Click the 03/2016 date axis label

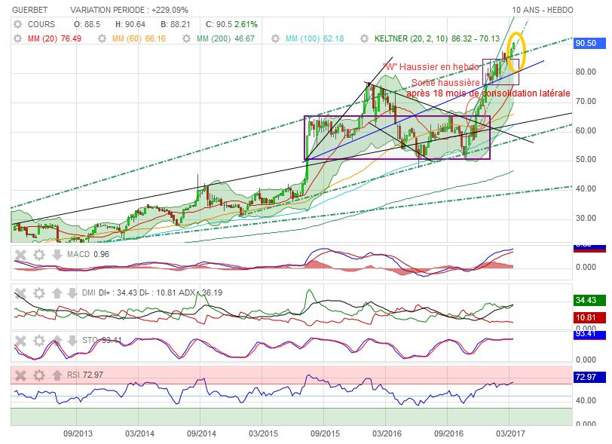[387, 434]
